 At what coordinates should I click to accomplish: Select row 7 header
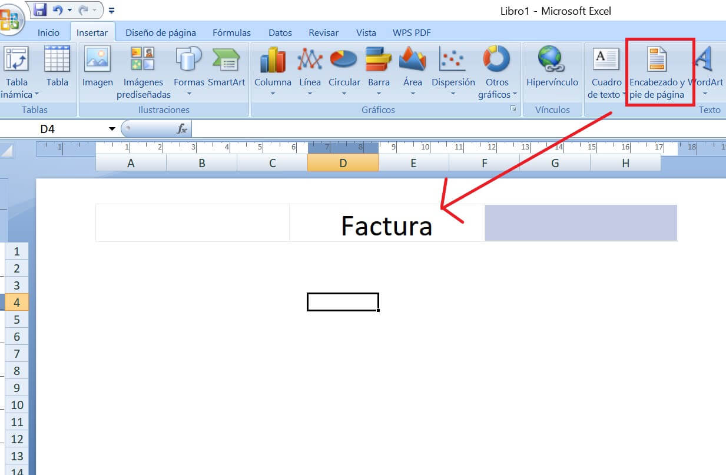[16, 354]
